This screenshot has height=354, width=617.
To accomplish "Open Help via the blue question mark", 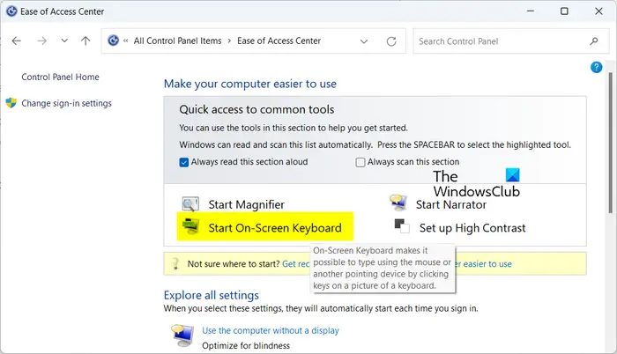I will coord(596,67).
